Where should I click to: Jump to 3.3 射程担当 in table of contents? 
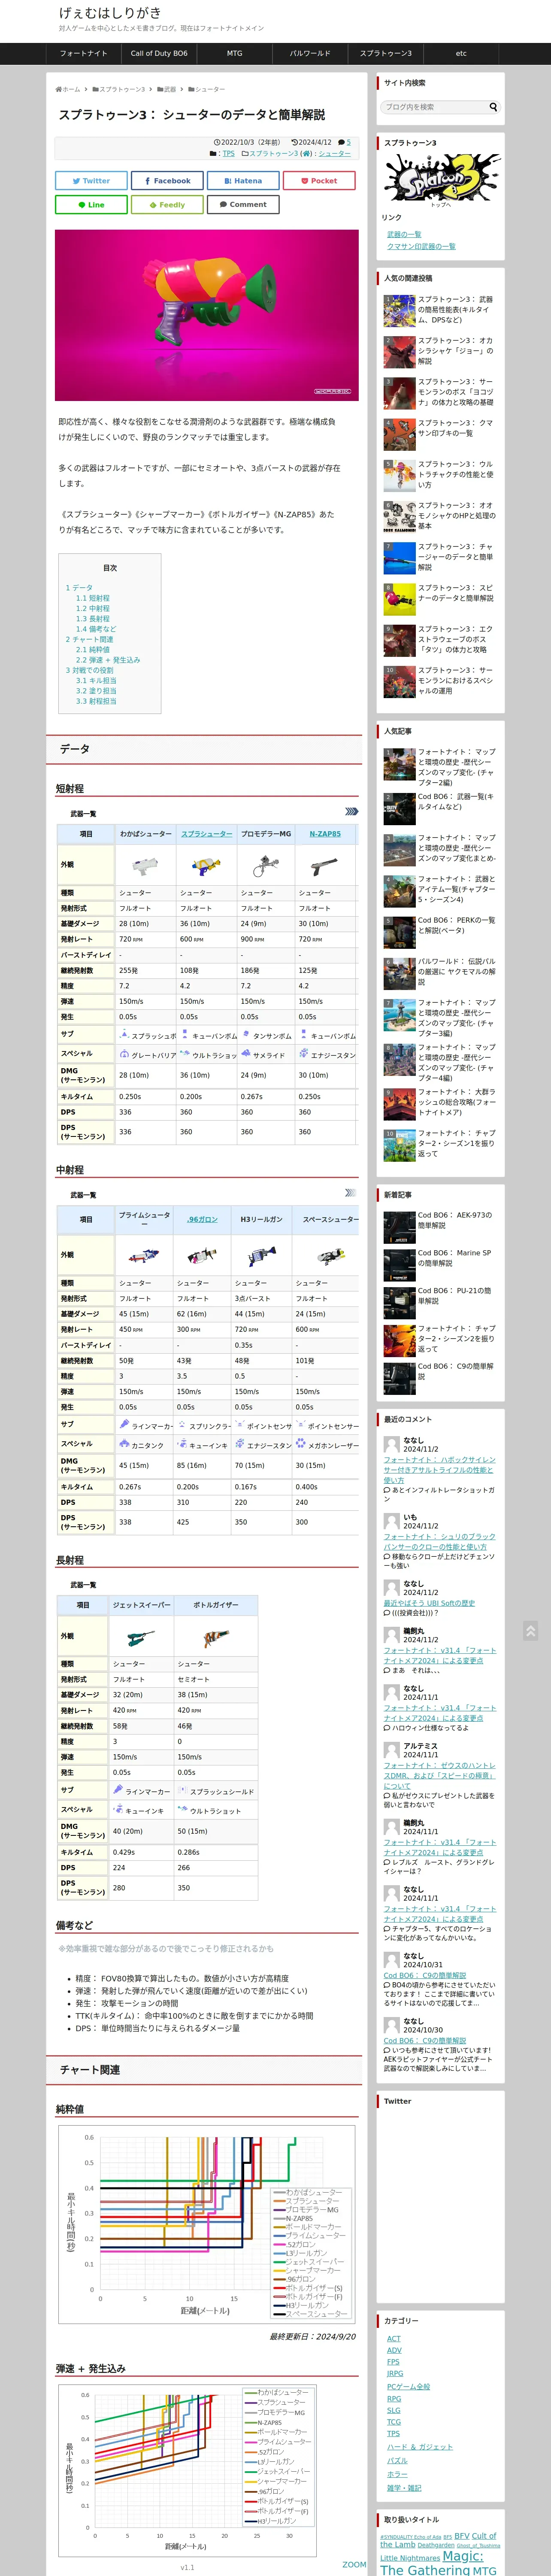(x=96, y=701)
